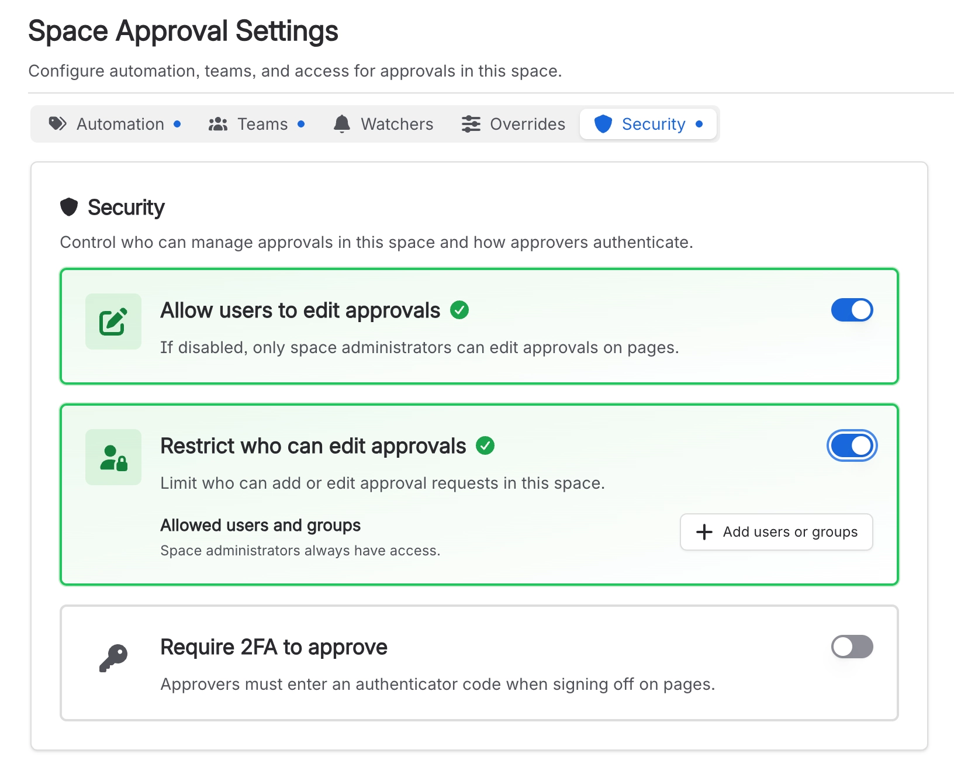The height and width of the screenshot is (774, 954).
Task: Click the people icon on Teams tab
Action: [218, 124]
